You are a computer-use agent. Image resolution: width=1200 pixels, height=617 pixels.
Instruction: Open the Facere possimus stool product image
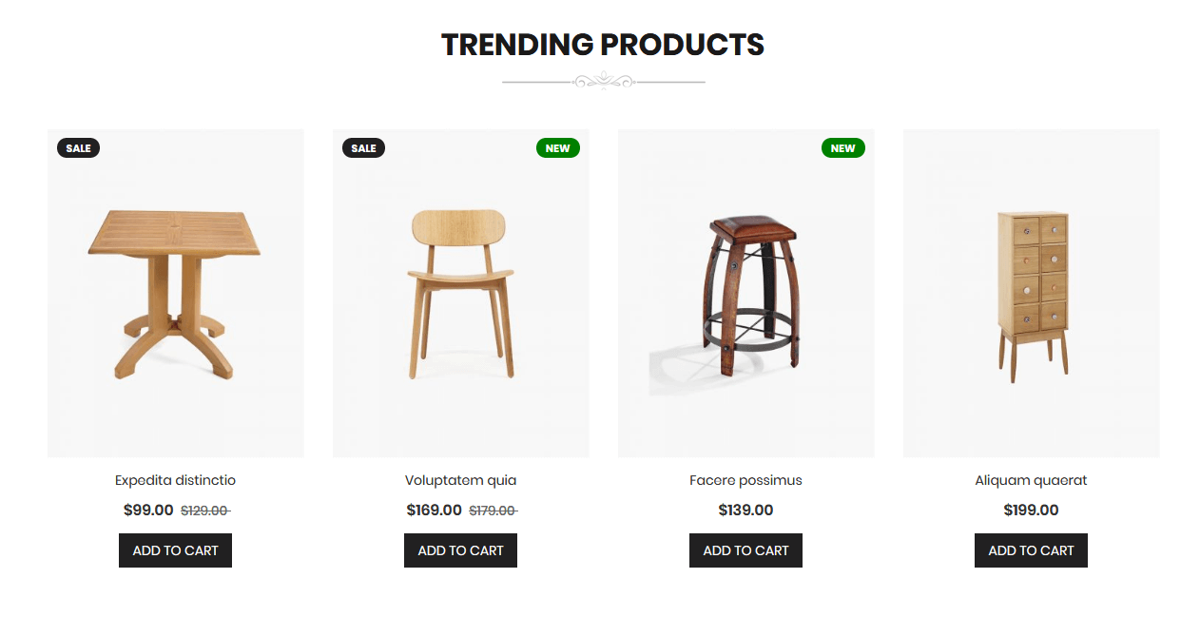[x=745, y=292]
